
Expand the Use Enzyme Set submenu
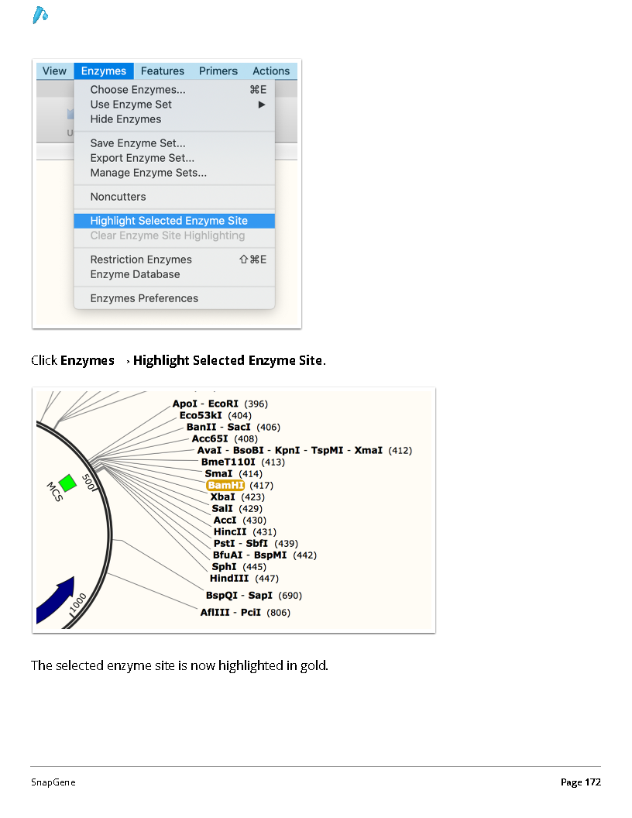point(174,105)
